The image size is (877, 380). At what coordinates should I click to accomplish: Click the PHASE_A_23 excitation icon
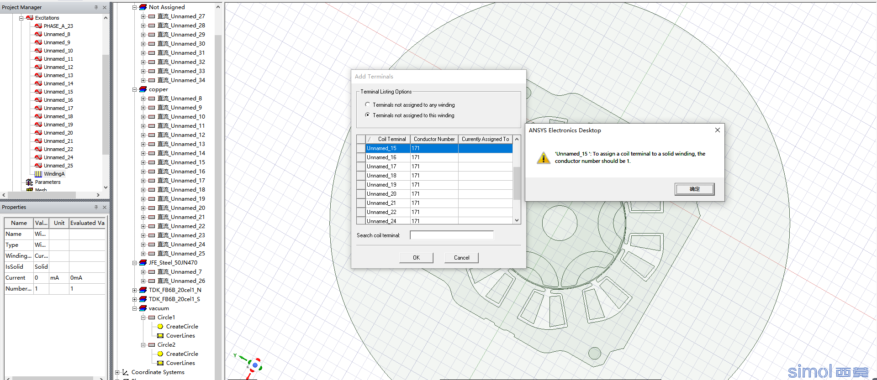[38, 26]
